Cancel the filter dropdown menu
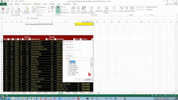Screen dimensions: 178x100 click(x=88, y=79)
